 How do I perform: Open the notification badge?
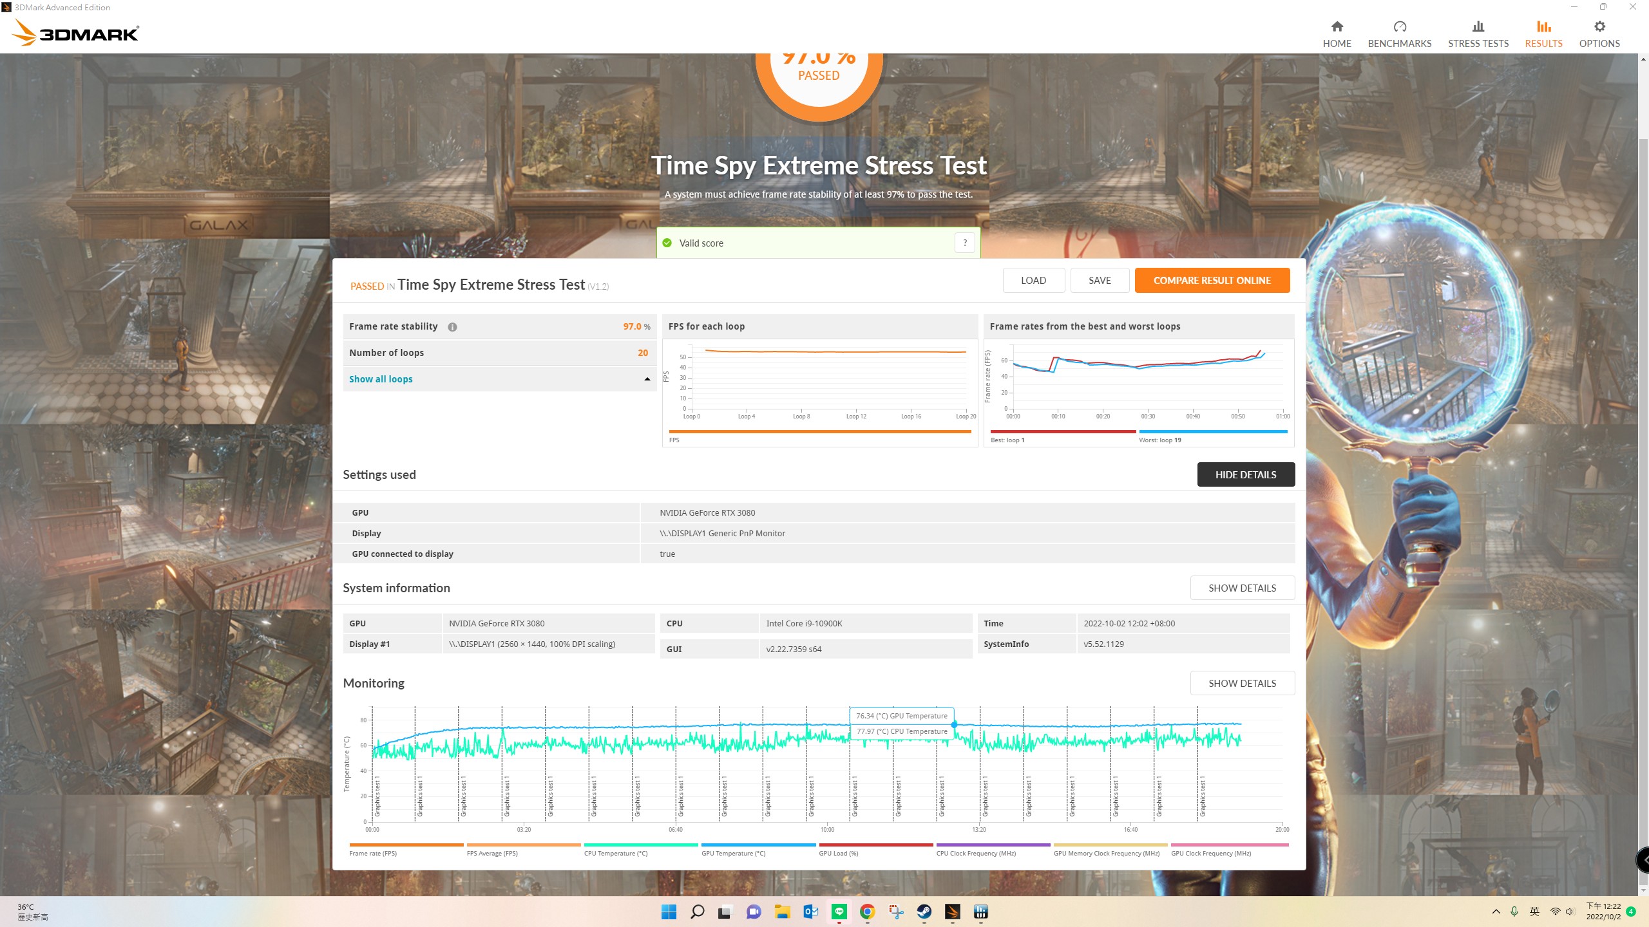tap(1630, 912)
